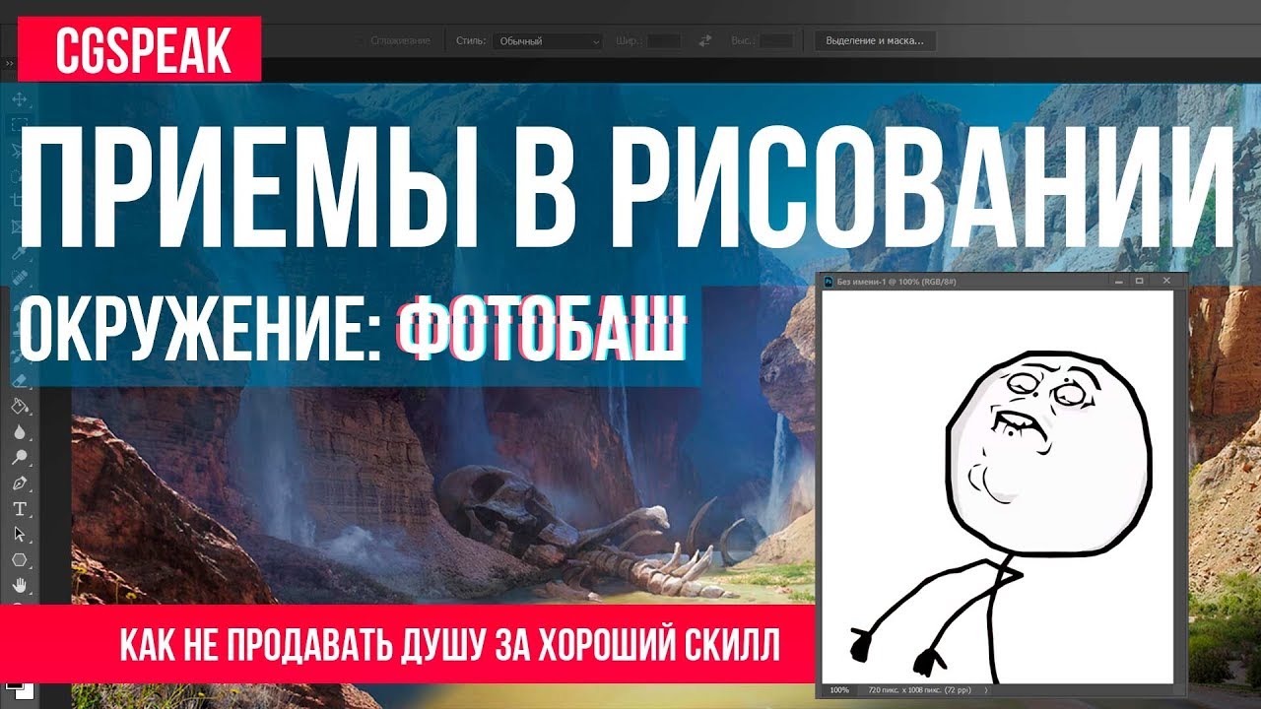Select the Pen tool
The image size is (1261, 709).
click(x=19, y=483)
